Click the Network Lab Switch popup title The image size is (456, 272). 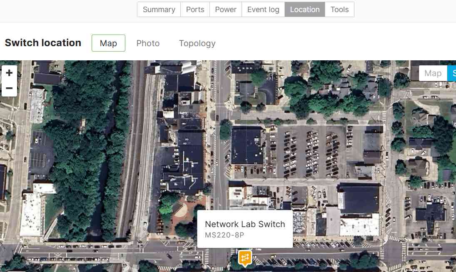pos(245,224)
